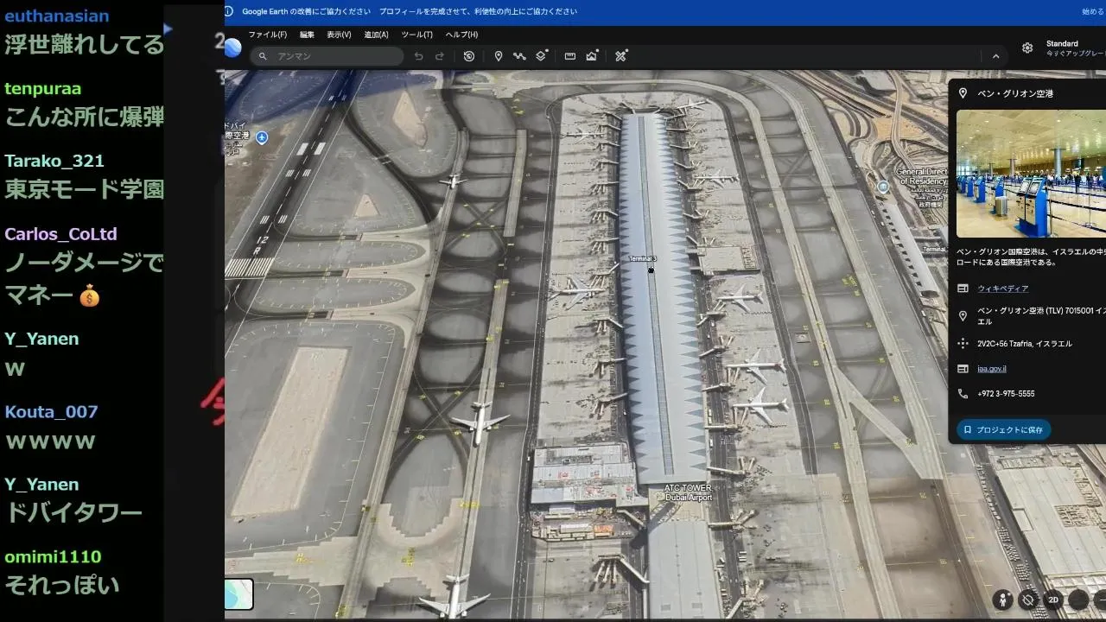Viewport: 1106px width, 622px height.
Task: Open the map style thumbnail at bottom-left
Action: [238, 594]
